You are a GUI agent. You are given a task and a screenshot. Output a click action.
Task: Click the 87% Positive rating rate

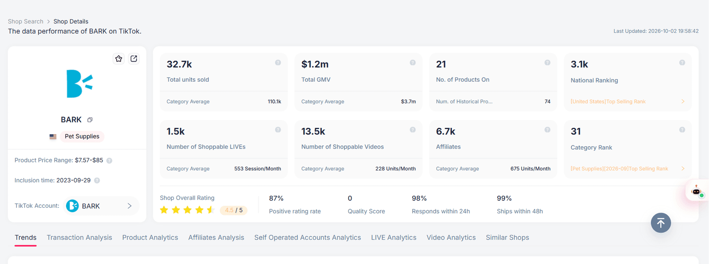tap(276, 198)
